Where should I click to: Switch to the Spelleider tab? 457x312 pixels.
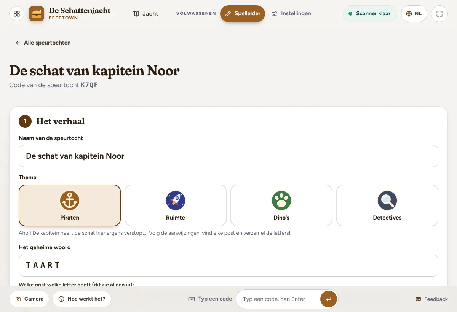[243, 14]
